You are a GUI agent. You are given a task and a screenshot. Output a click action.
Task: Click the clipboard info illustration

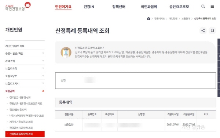[x=66, y=52]
